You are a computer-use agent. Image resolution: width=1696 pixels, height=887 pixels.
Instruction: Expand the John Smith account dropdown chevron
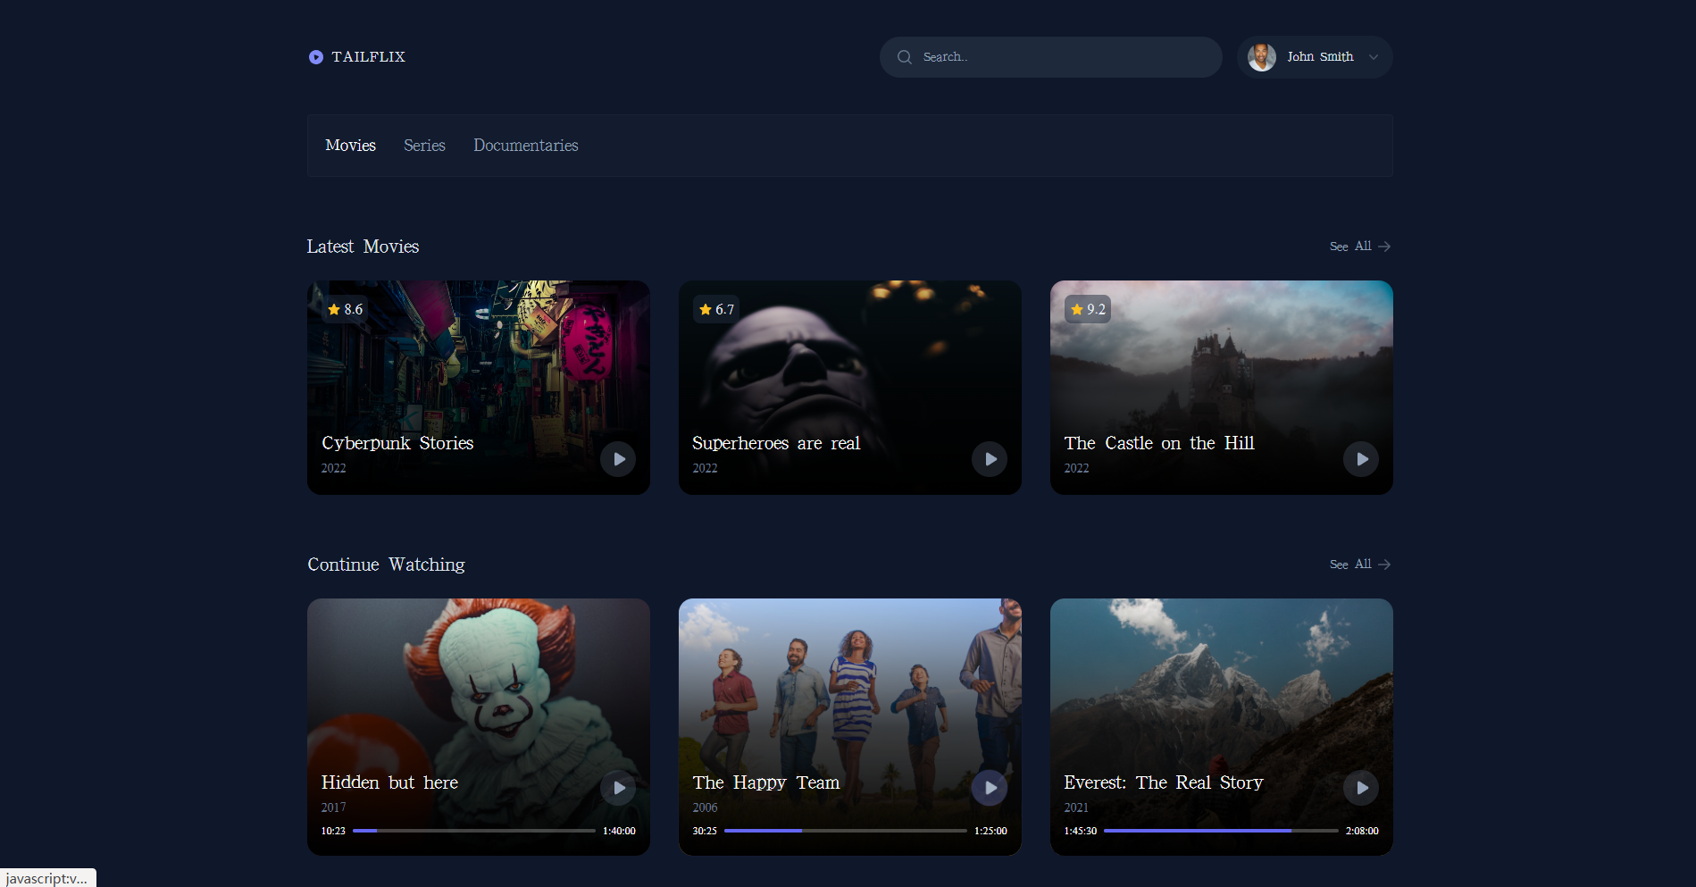pos(1374,57)
